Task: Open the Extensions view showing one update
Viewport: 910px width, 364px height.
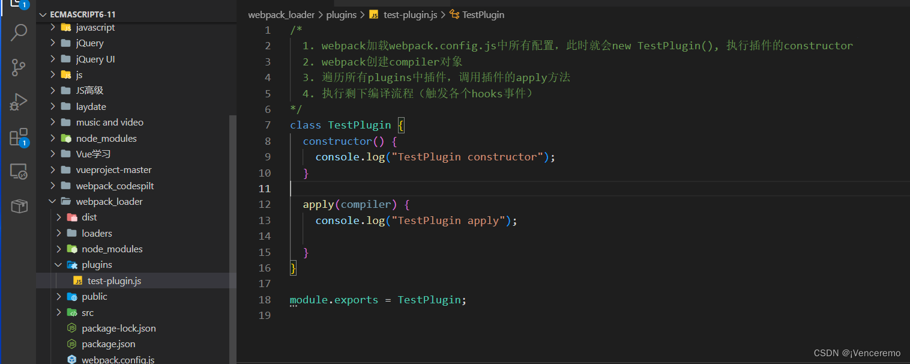Action: point(18,137)
